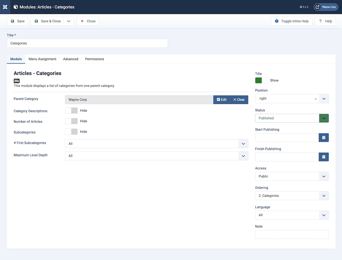Click Toggle Inline Help button
The height and width of the screenshot is (260, 342).
(291, 21)
